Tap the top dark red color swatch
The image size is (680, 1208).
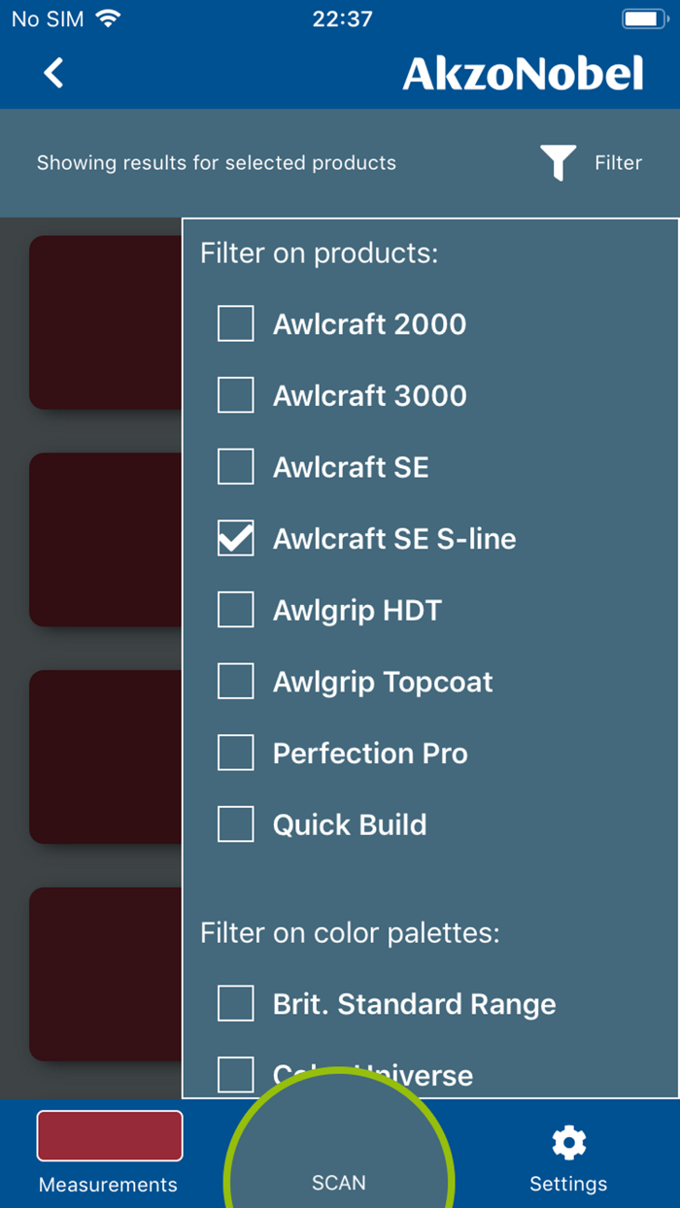pyautogui.click(x=107, y=321)
